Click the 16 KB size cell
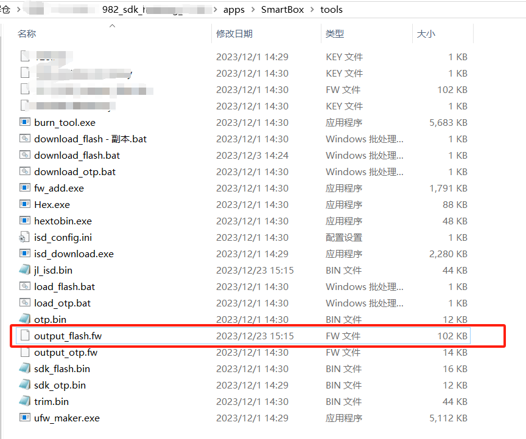The image size is (526, 439). click(x=455, y=368)
